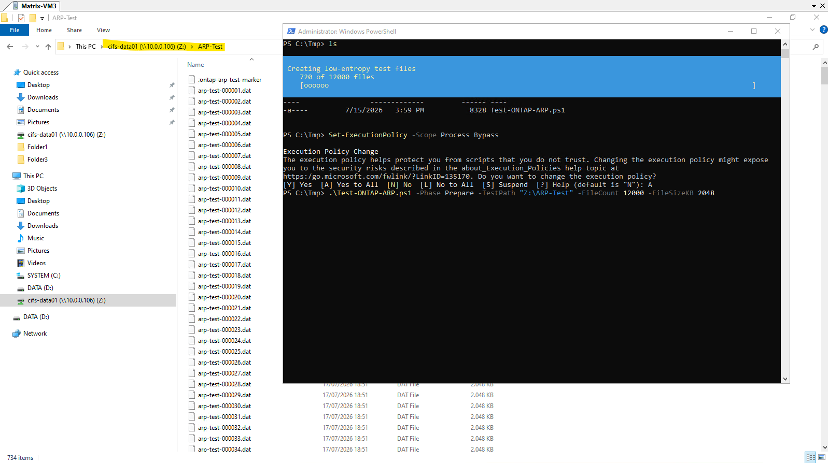828x463 pixels.
Task: Switch to Large icons view at bottom right
Action: [822, 457]
